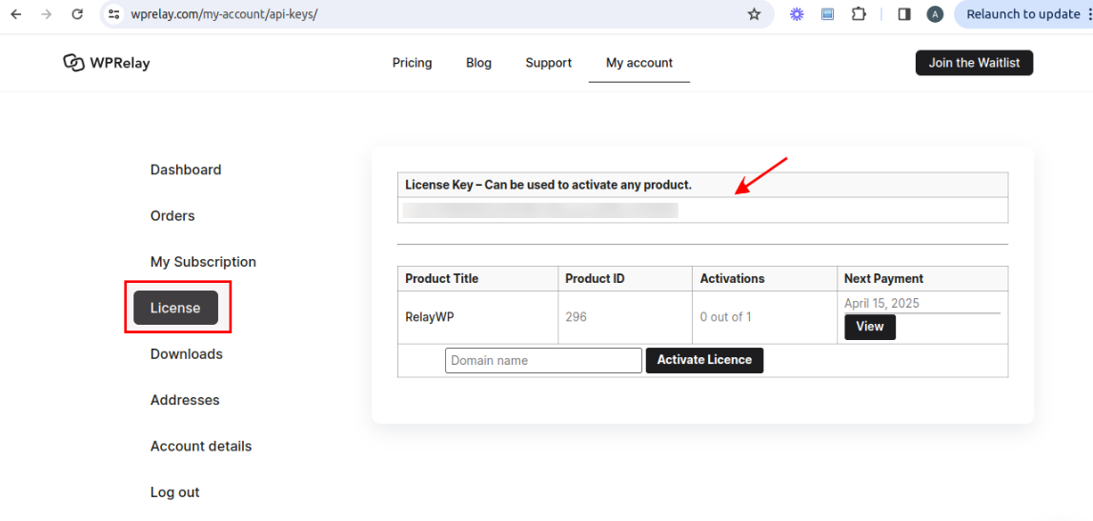Image resolution: width=1093 pixels, height=521 pixels.
Task: Click the WPRelay logo
Action: [x=107, y=63]
